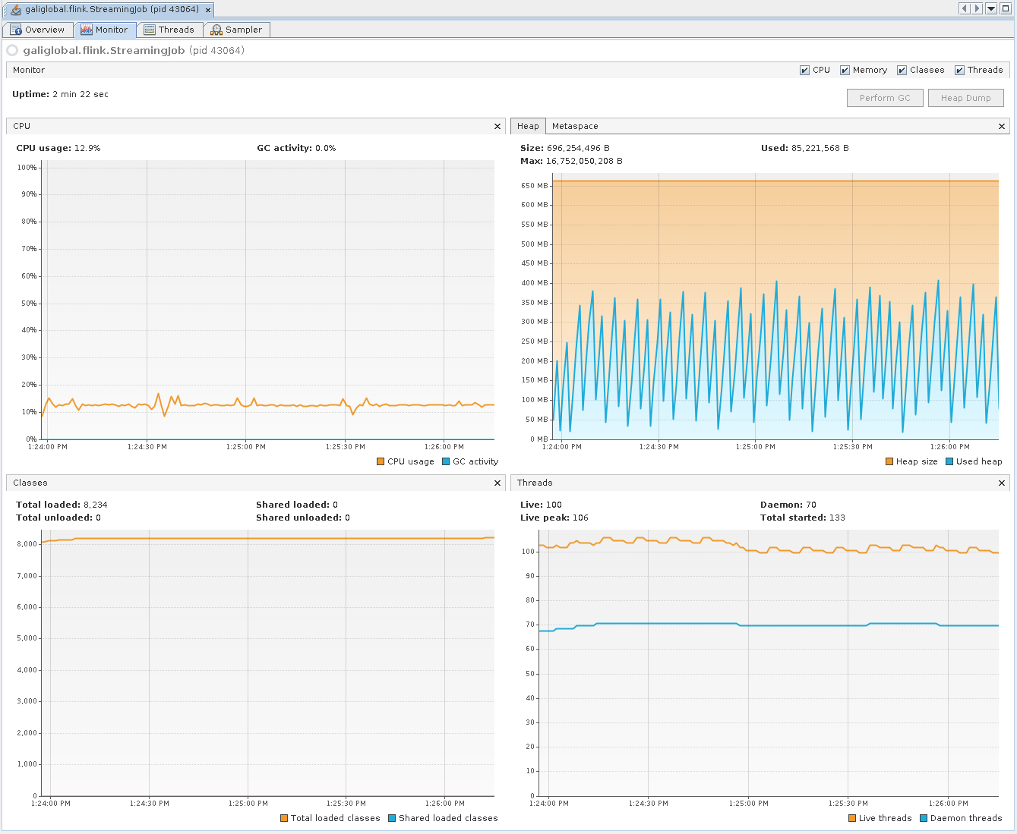Click the Used heap legend color swatch
This screenshot has height=834, width=1017.
pos(949,462)
